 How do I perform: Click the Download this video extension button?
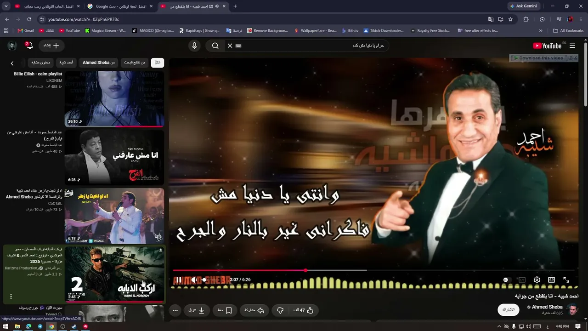[x=538, y=58]
